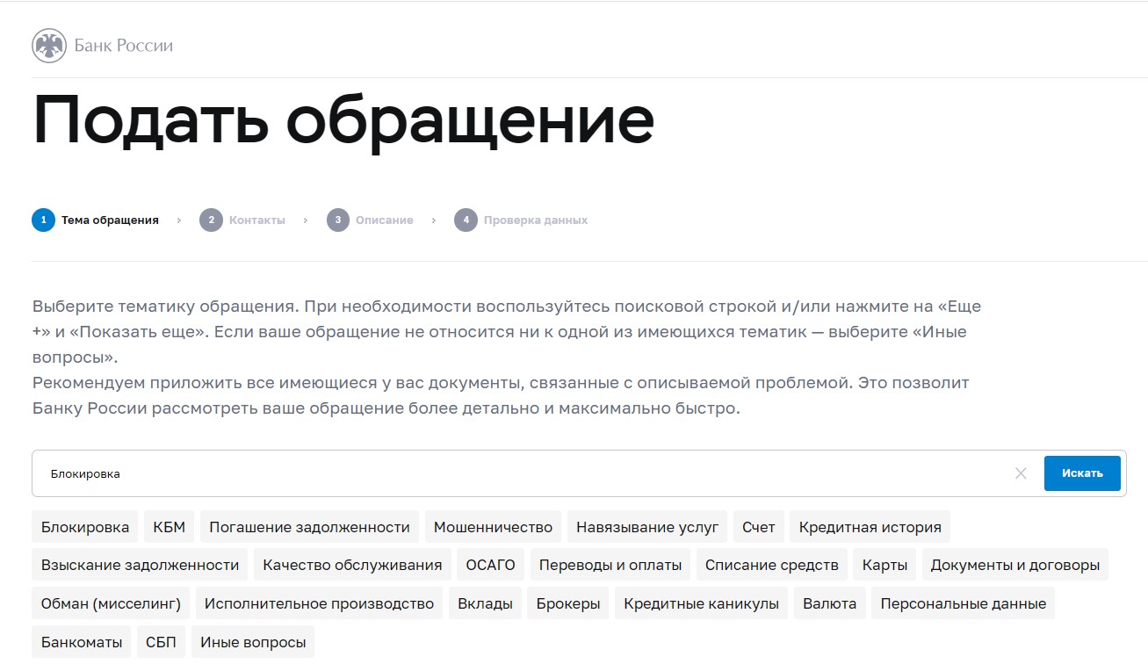Choose Навязывание услуг as the topic
Viewport: 1148px width, 664px height.
point(647,526)
